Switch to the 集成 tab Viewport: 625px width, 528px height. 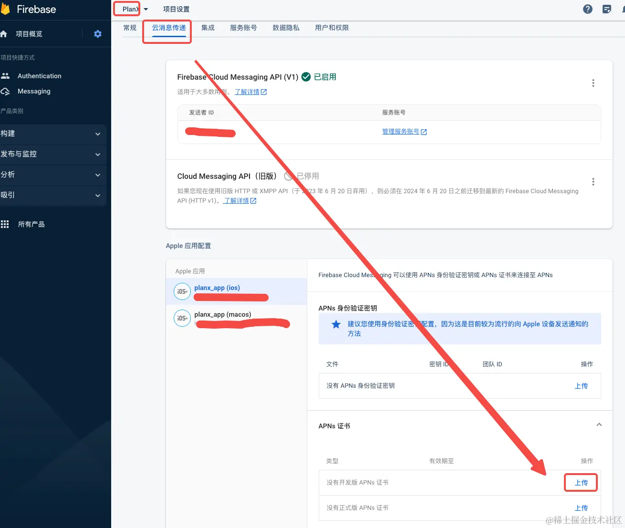pos(208,28)
